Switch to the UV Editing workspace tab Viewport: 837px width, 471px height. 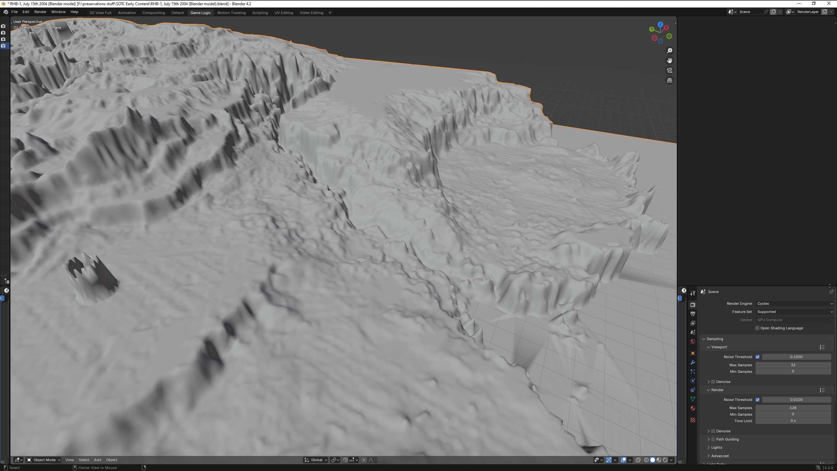(283, 13)
